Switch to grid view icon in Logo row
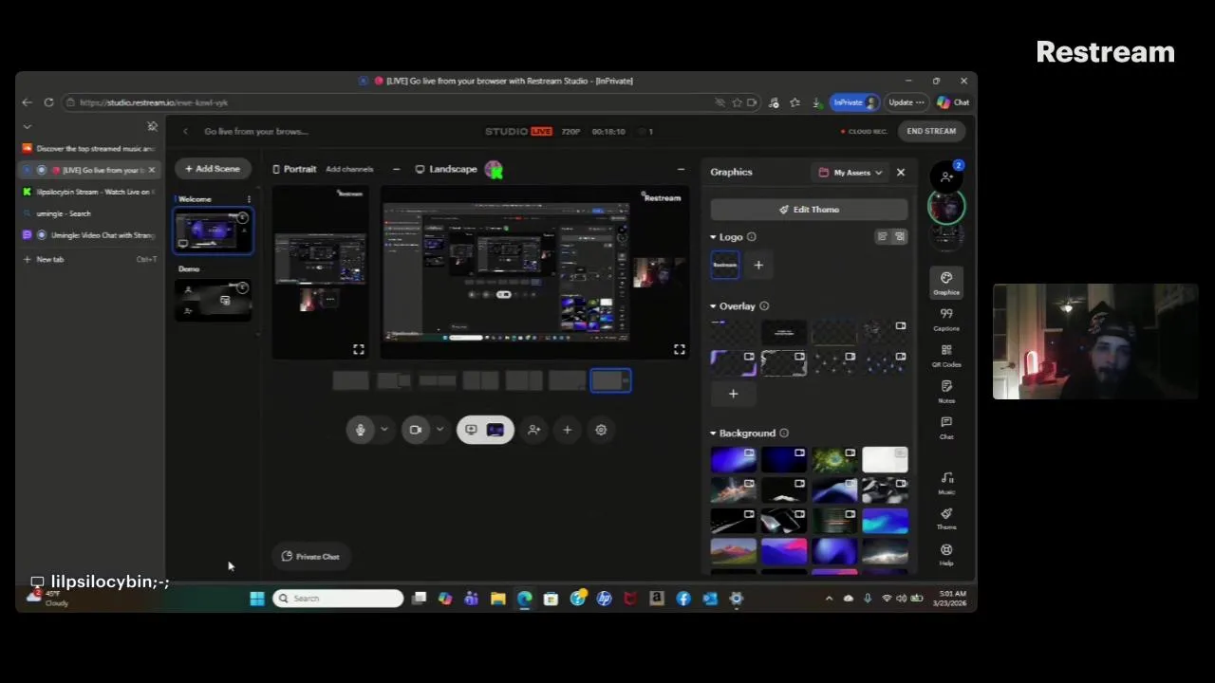Image resolution: width=1215 pixels, height=683 pixels. 900,237
